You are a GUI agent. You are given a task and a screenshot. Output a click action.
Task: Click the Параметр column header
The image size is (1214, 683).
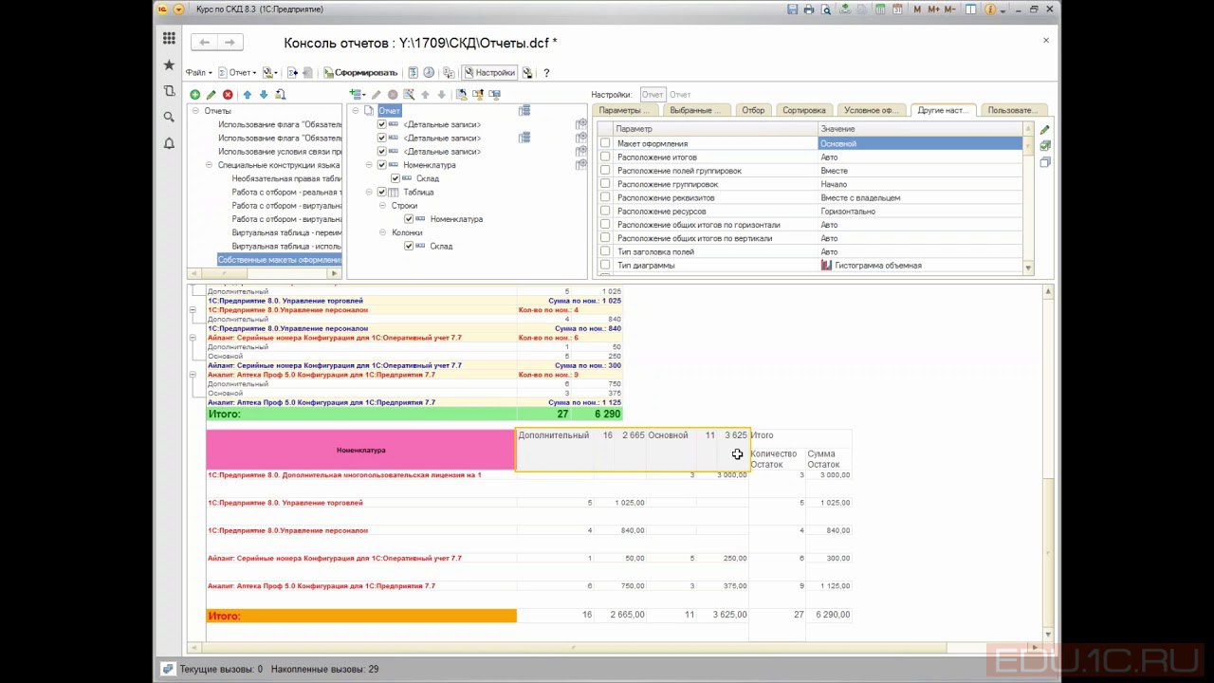point(715,129)
